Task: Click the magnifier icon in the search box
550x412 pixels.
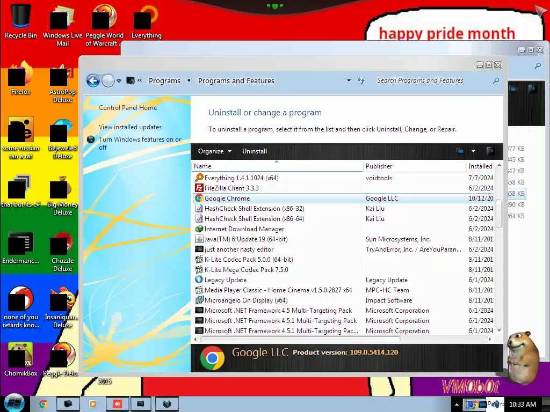Action: point(496,81)
